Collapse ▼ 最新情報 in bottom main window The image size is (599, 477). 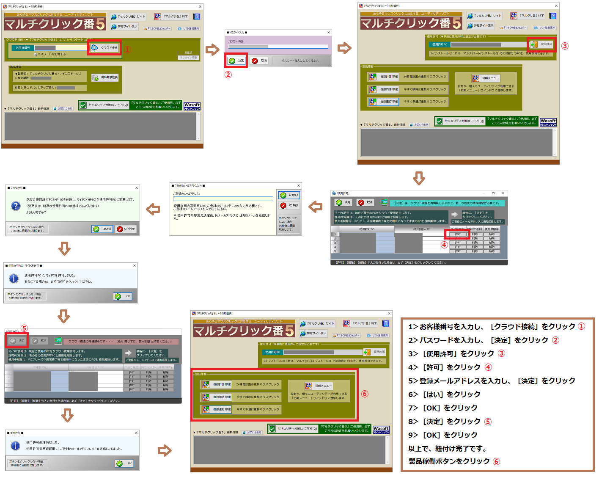195,433
